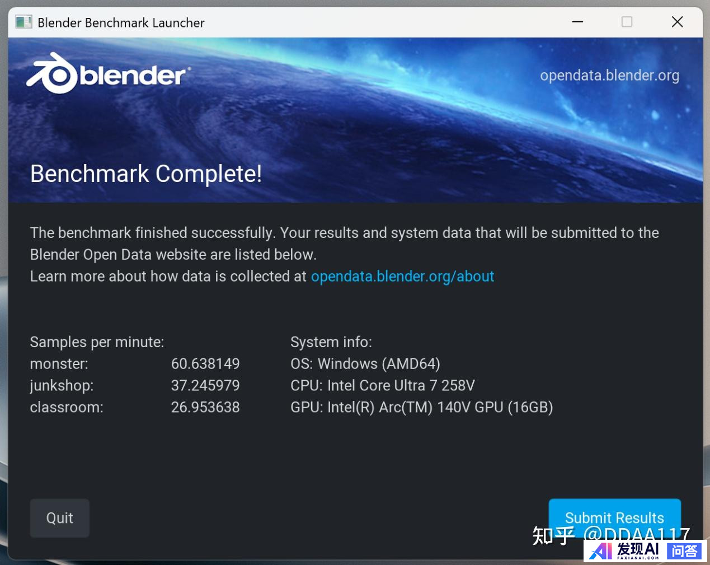Click the CPU: Intel Core Ultra 7 258V line
This screenshot has height=565, width=710.
point(383,386)
